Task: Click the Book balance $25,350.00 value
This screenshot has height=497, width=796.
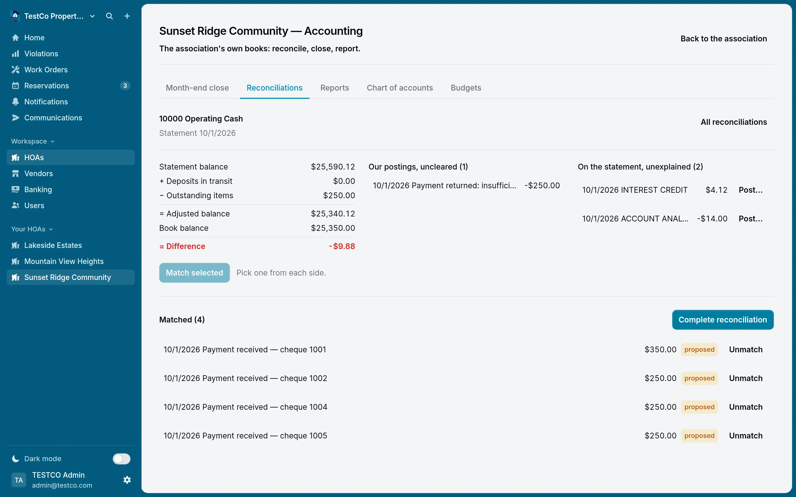Action: (x=333, y=228)
